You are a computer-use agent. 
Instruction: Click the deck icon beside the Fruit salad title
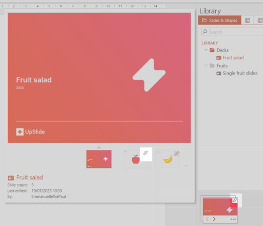pos(11,178)
